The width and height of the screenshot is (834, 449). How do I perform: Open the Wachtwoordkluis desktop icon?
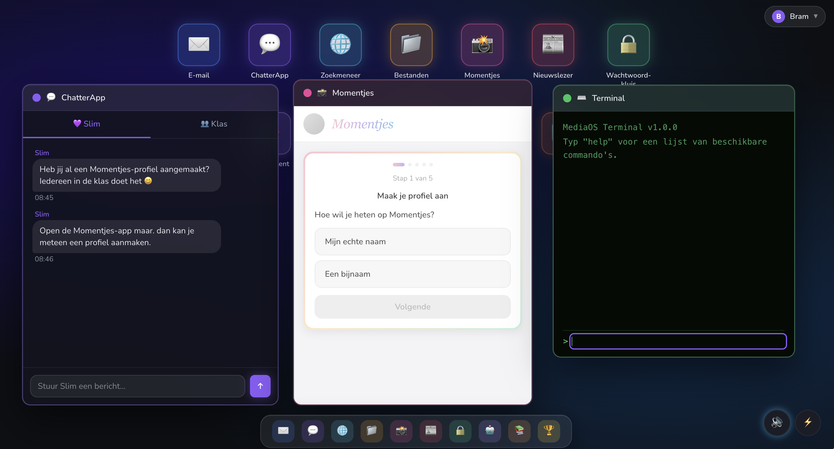[x=628, y=45]
